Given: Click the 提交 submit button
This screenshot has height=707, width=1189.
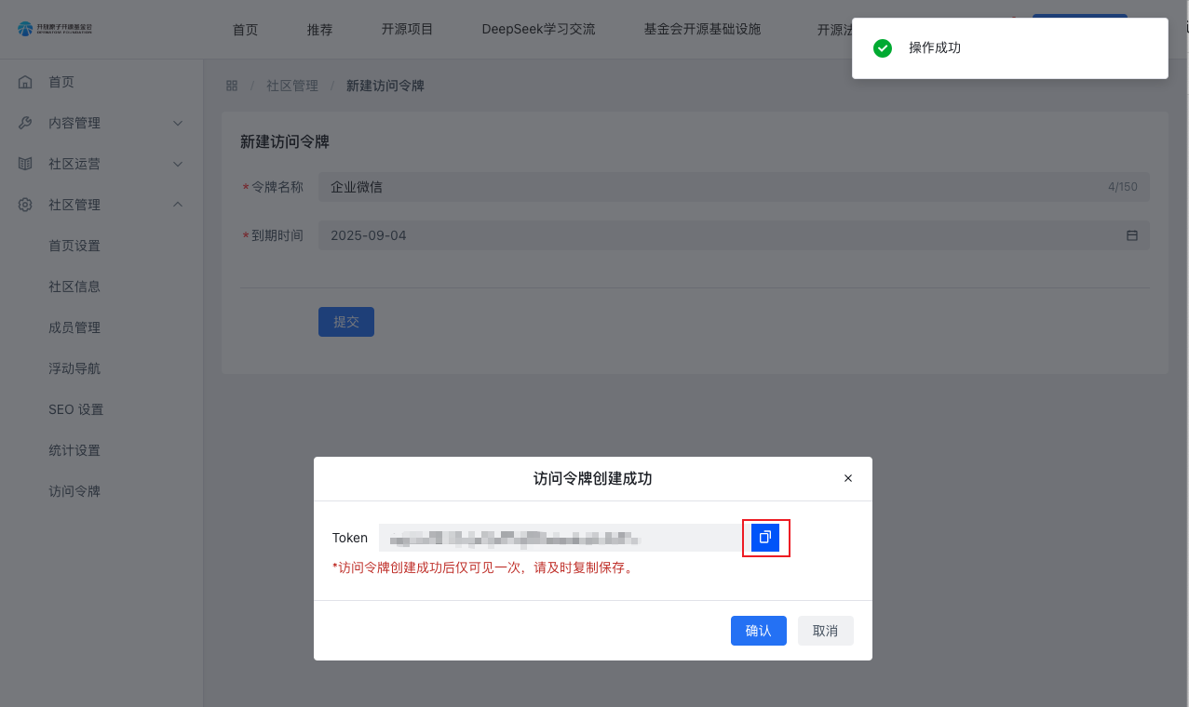Looking at the screenshot, I should click(345, 322).
